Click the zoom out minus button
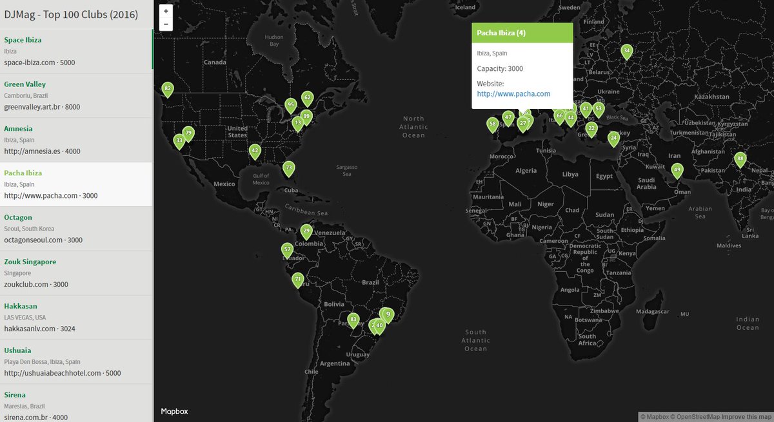774x422 pixels. coord(166,24)
